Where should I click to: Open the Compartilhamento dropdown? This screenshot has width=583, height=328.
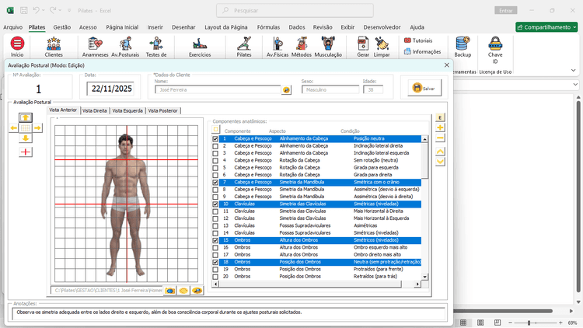tap(546, 27)
